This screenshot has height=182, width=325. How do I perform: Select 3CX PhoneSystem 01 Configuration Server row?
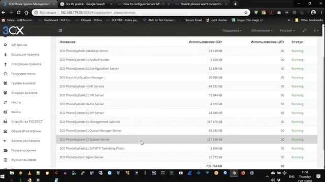click(186, 69)
